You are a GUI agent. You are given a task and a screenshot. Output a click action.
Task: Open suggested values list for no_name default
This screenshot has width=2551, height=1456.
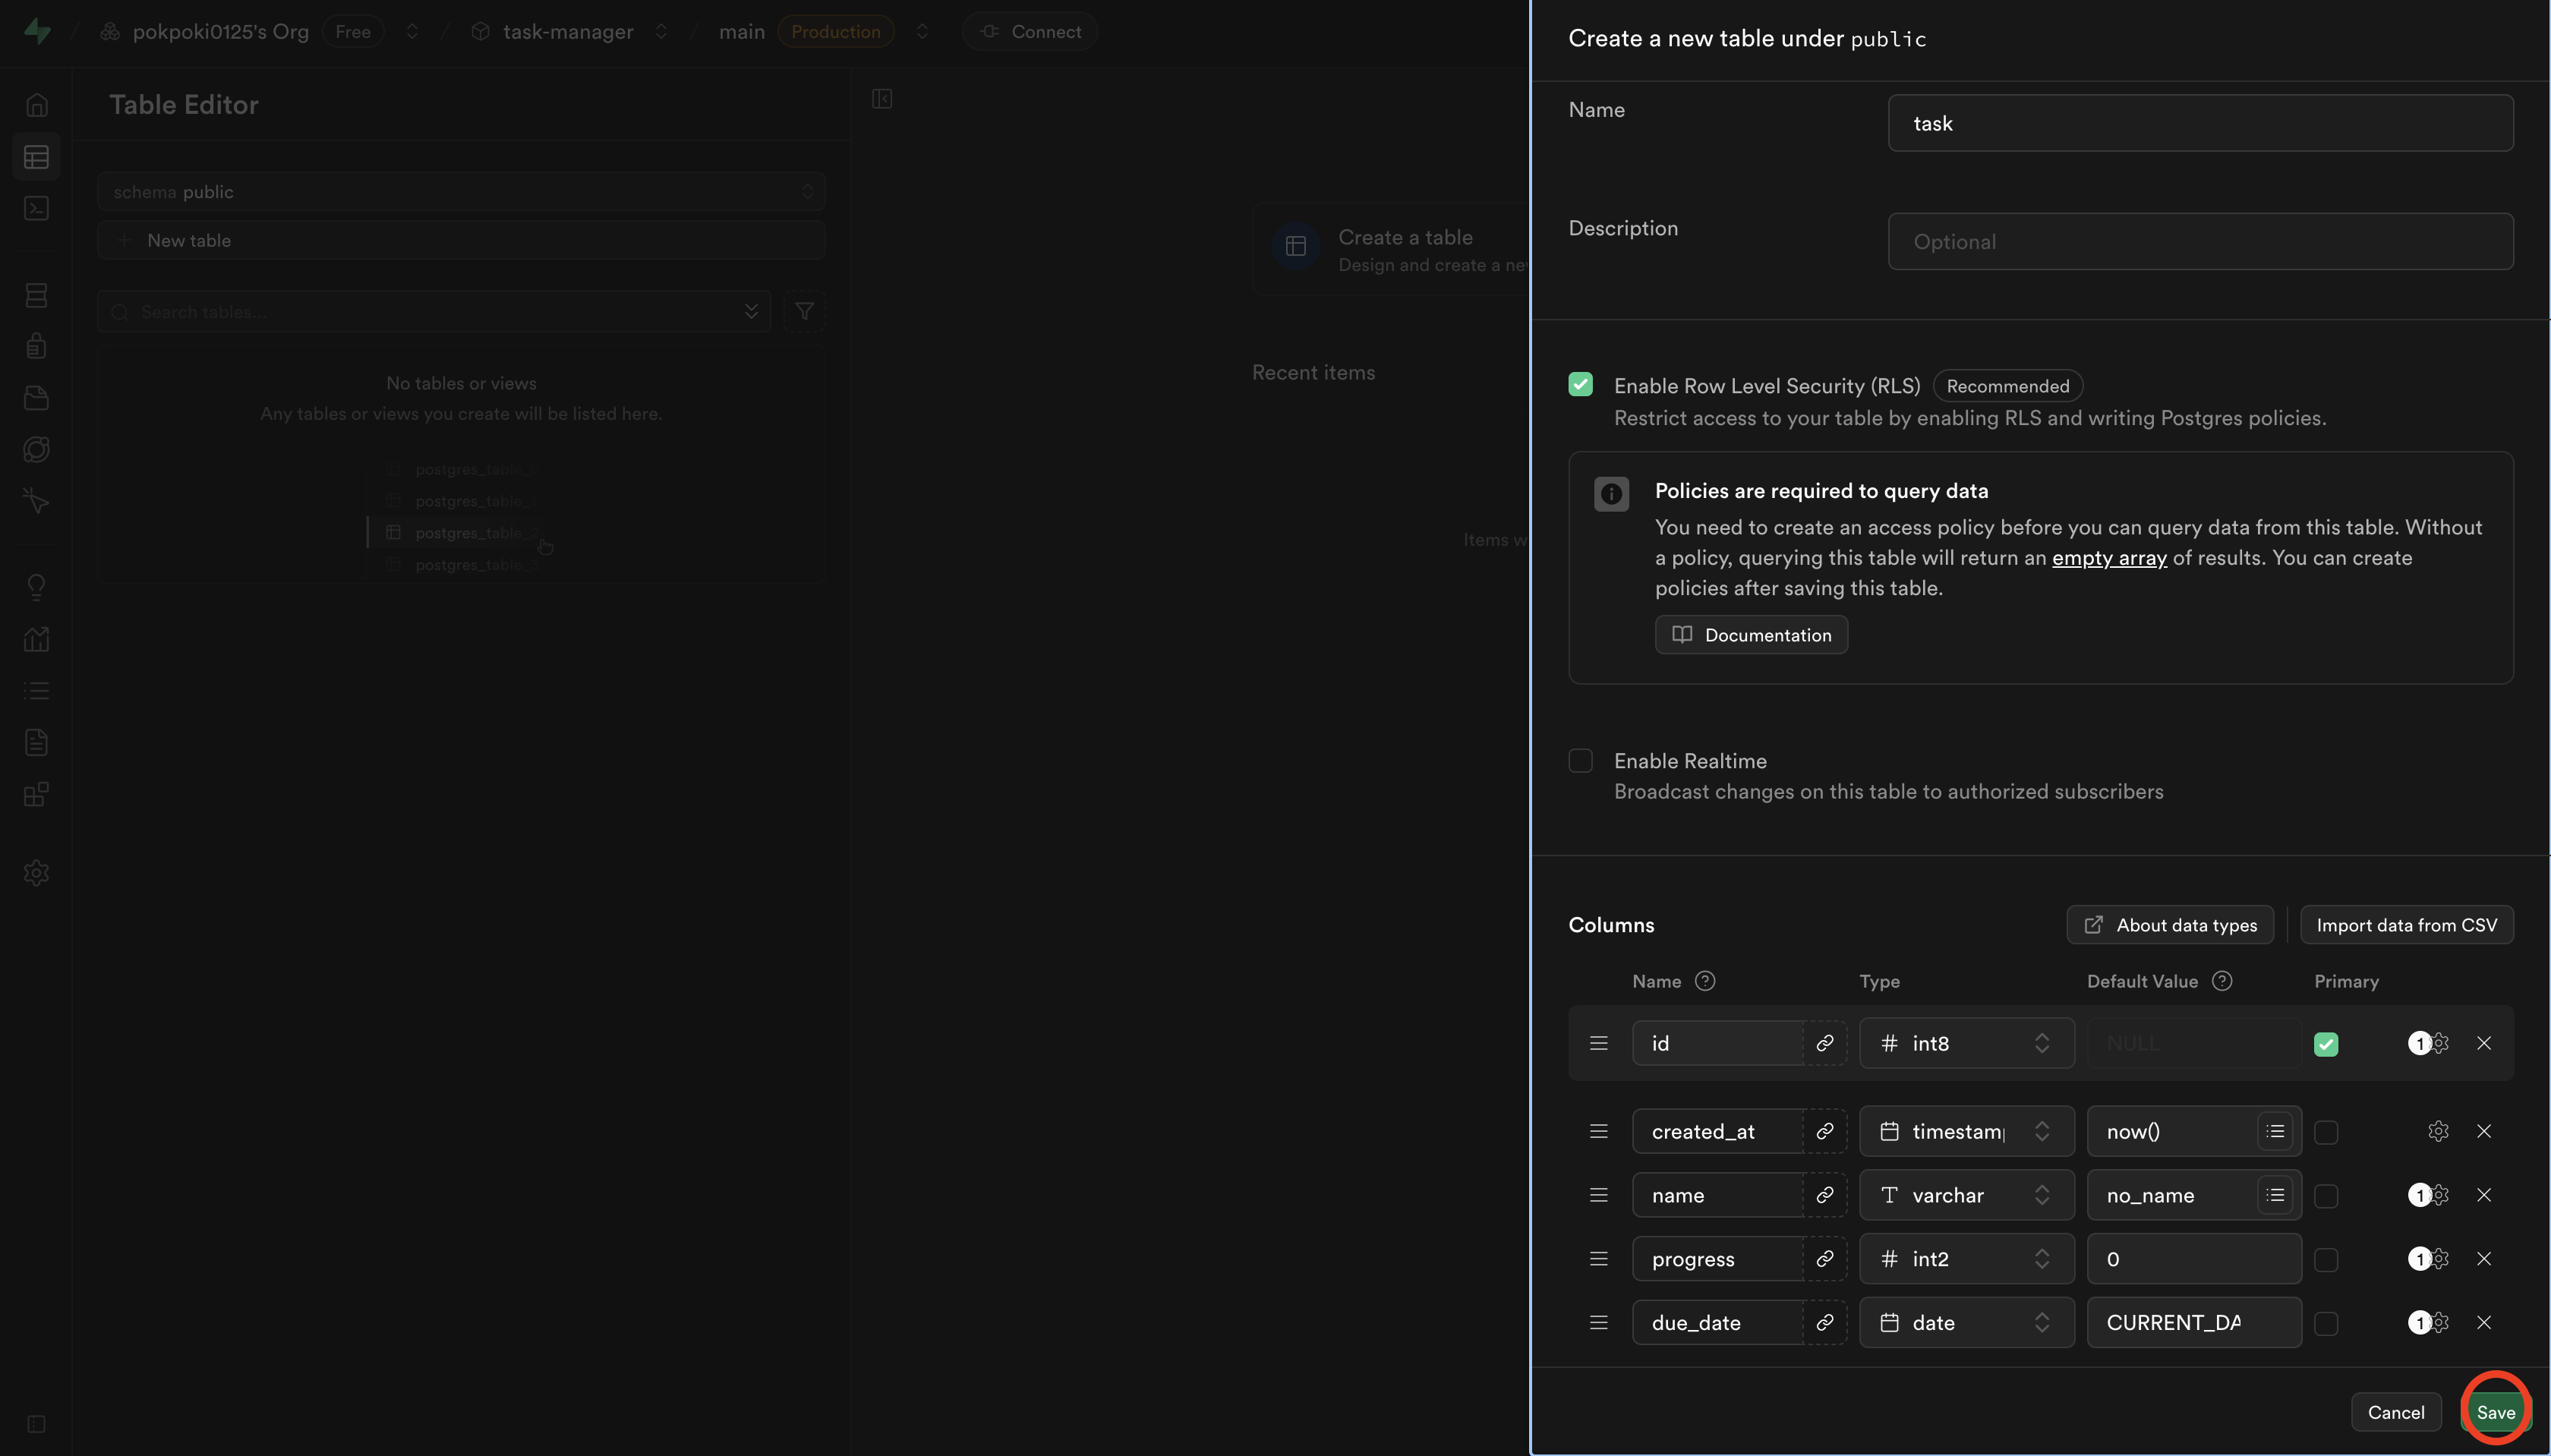tap(2275, 1195)
